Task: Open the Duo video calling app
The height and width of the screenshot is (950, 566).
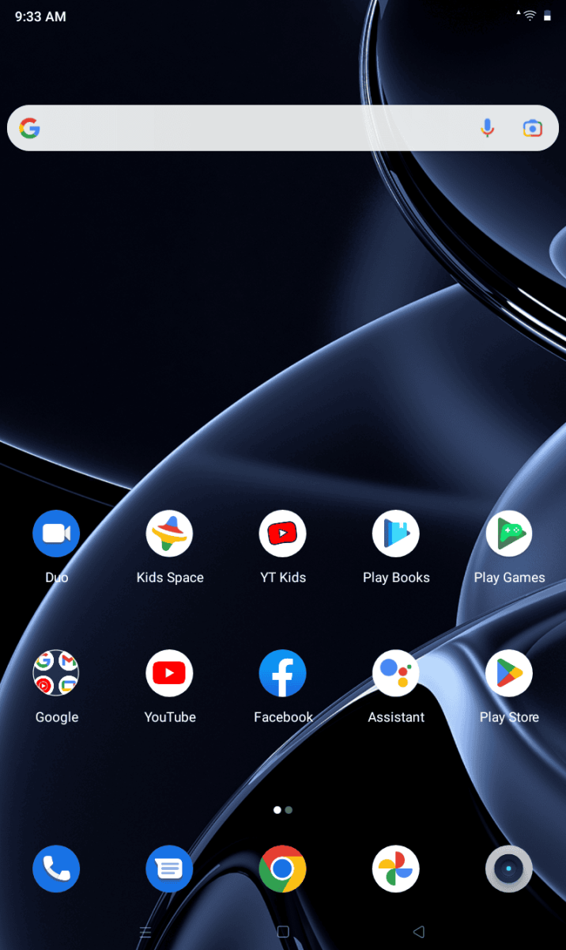Action: 56,534
